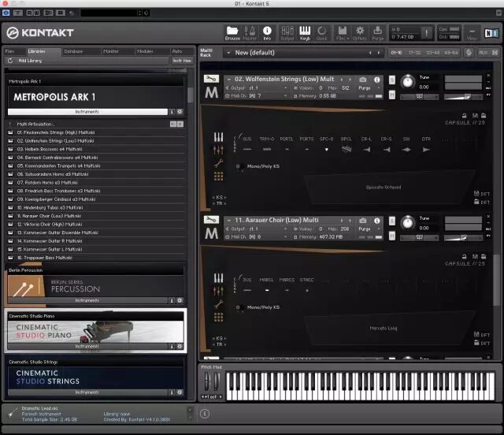Viewport: 504px width, 435px height.
Task: Open Purge dropdown on Aarauer Choir
Action: coord(369,229)
